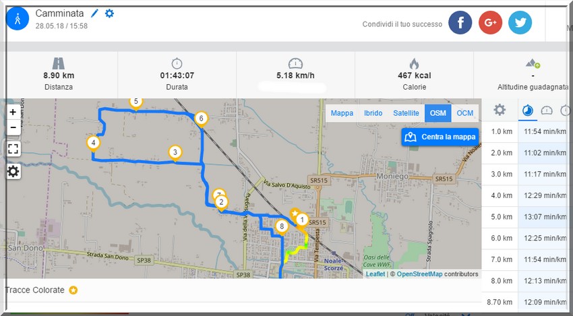
Task: Zoom out on the map
Action: click(13, 127)
